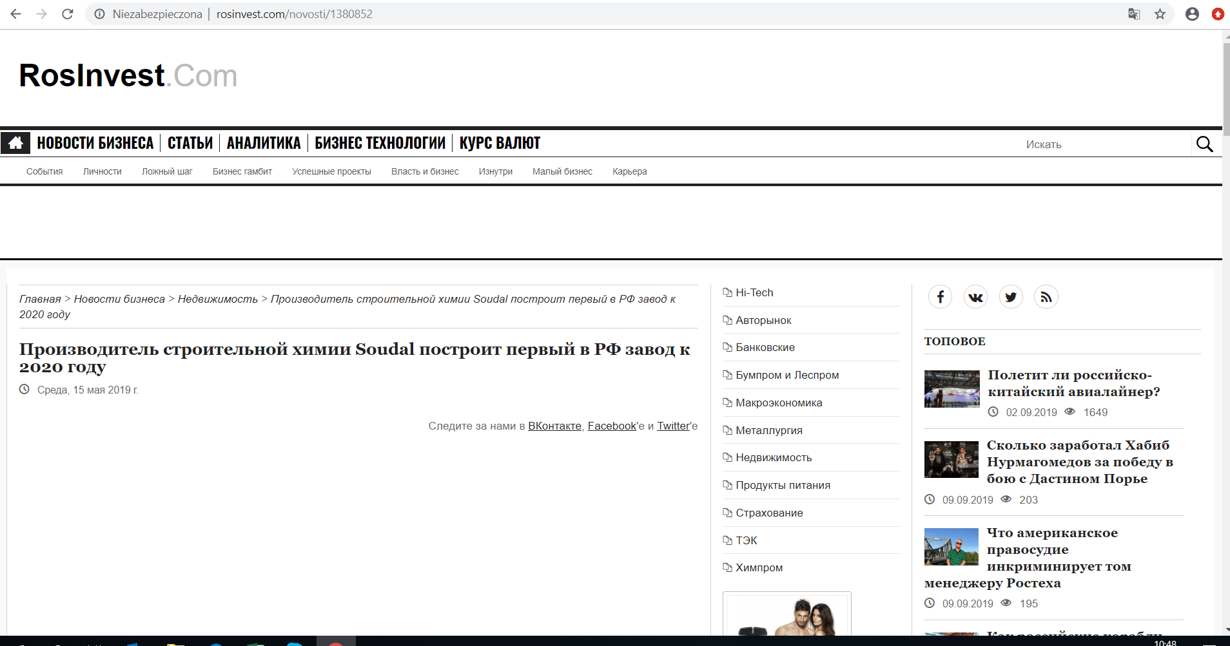Open the БИЗНЕС ТЕХНОЛОГИИ menu item
The image size is (1230, 646).
tap(380, 143)
